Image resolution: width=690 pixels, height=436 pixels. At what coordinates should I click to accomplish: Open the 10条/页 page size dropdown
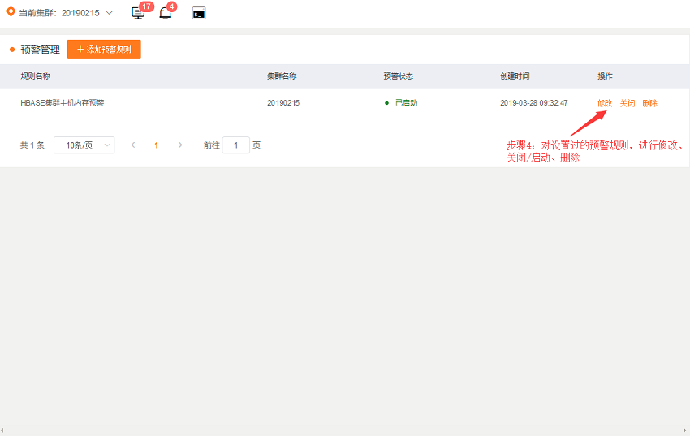click(84, 145)
